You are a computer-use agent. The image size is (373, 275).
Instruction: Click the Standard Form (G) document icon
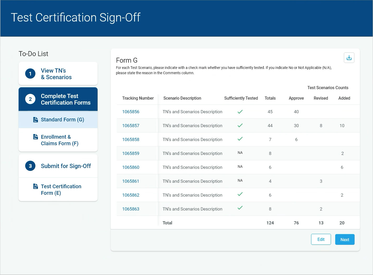tap(36, 120)
